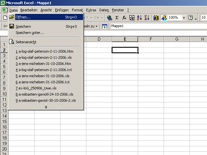This screenshot has height=155, width=207.
Task: Select column D header
Action: [x=99, y=39]
